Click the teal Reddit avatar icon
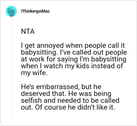The image size is (137, 126). pyautogui.click(x=11, y=11)
